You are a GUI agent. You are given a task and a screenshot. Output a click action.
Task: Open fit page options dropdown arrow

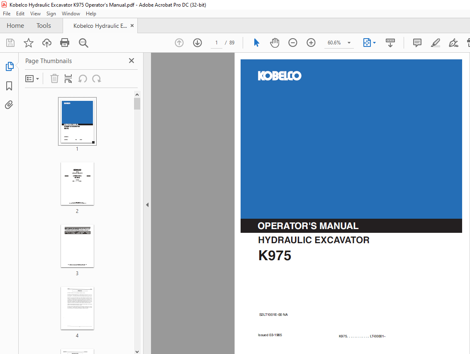[374, 43]
